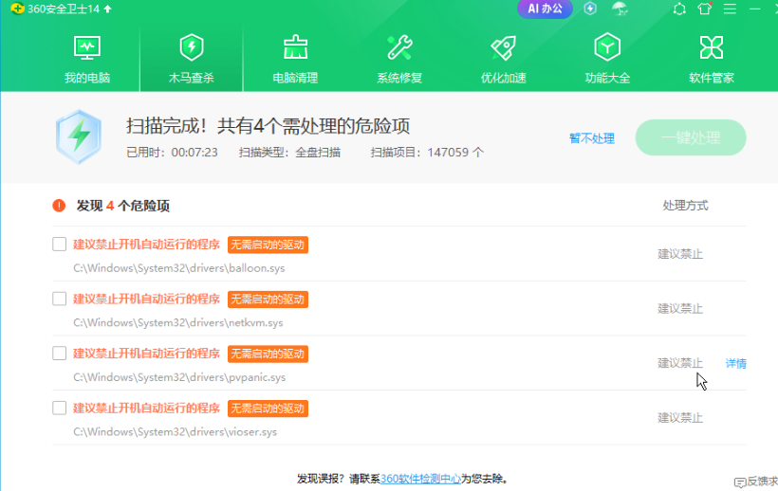778x491 pixels.
Task: Open the hamburger main menu
Action: point(730,9)
